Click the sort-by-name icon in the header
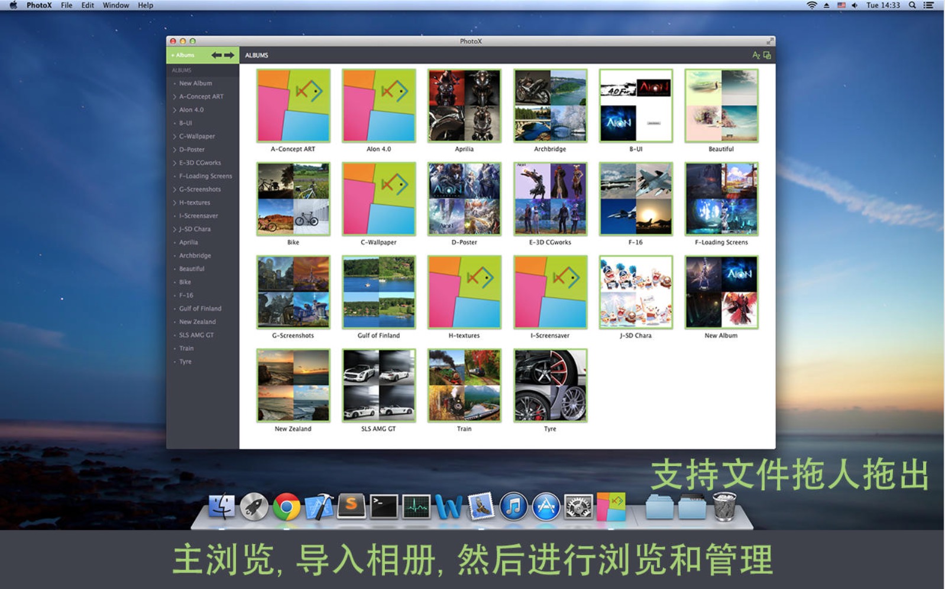 (756, 55)
